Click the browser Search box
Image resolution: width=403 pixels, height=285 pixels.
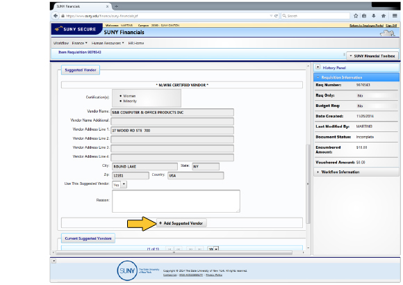tap(315, 16)
